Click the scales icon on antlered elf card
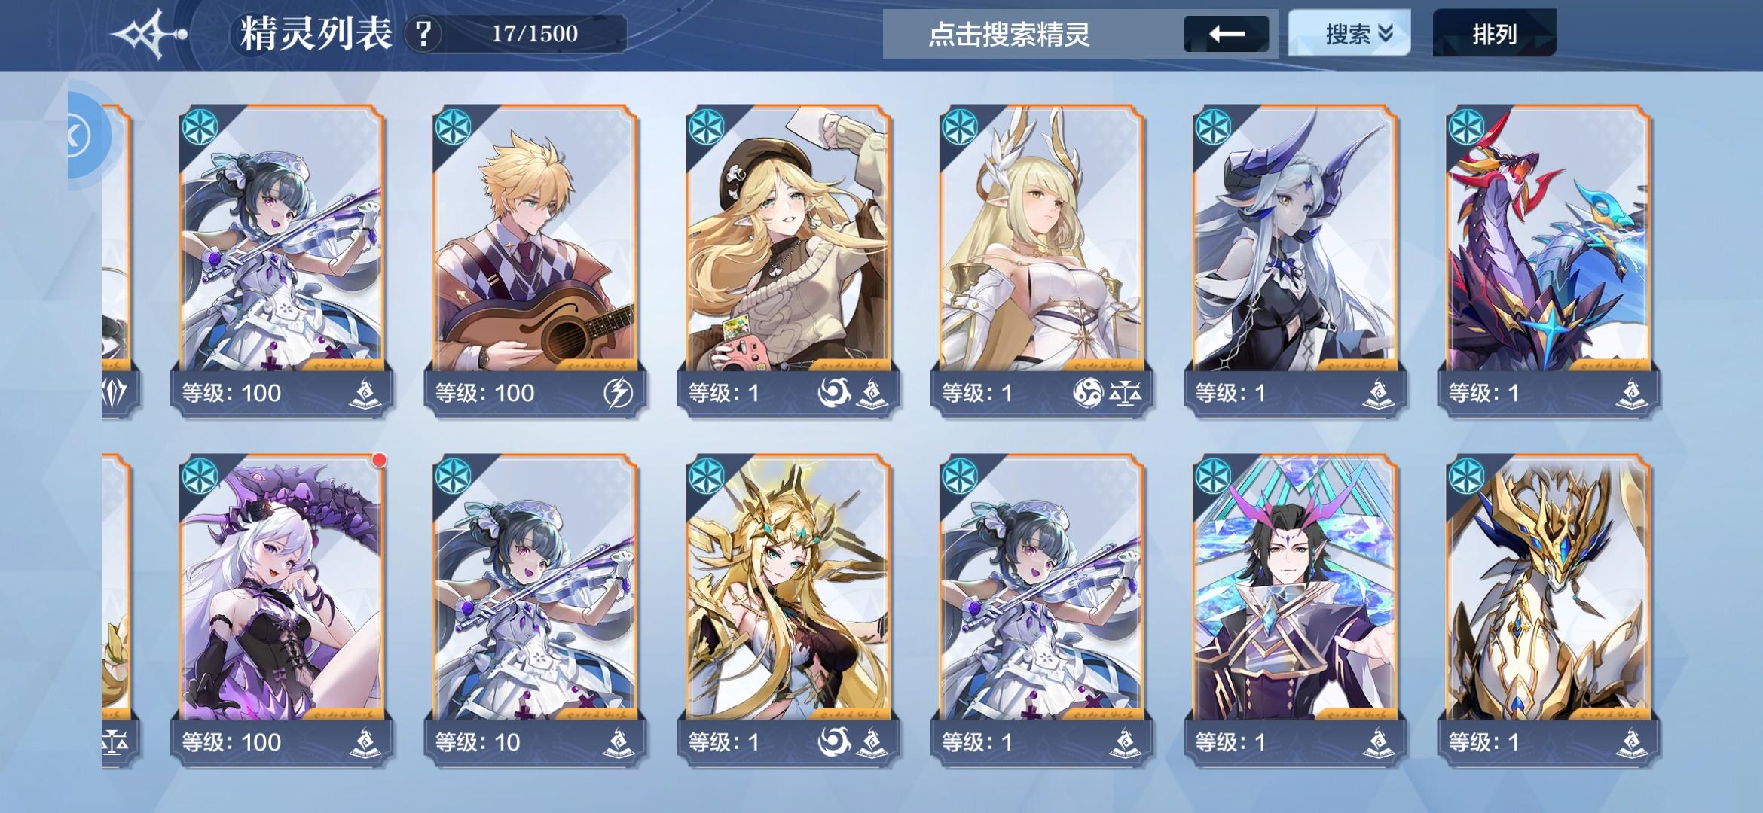Screen dimensions: 1763x813 pyautogui.click(x=1126, y=393)
